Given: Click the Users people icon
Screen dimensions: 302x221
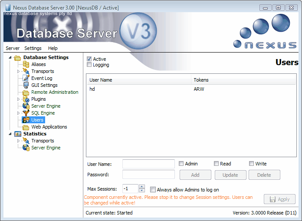Looking at the screenshot, I should point(26,120).
